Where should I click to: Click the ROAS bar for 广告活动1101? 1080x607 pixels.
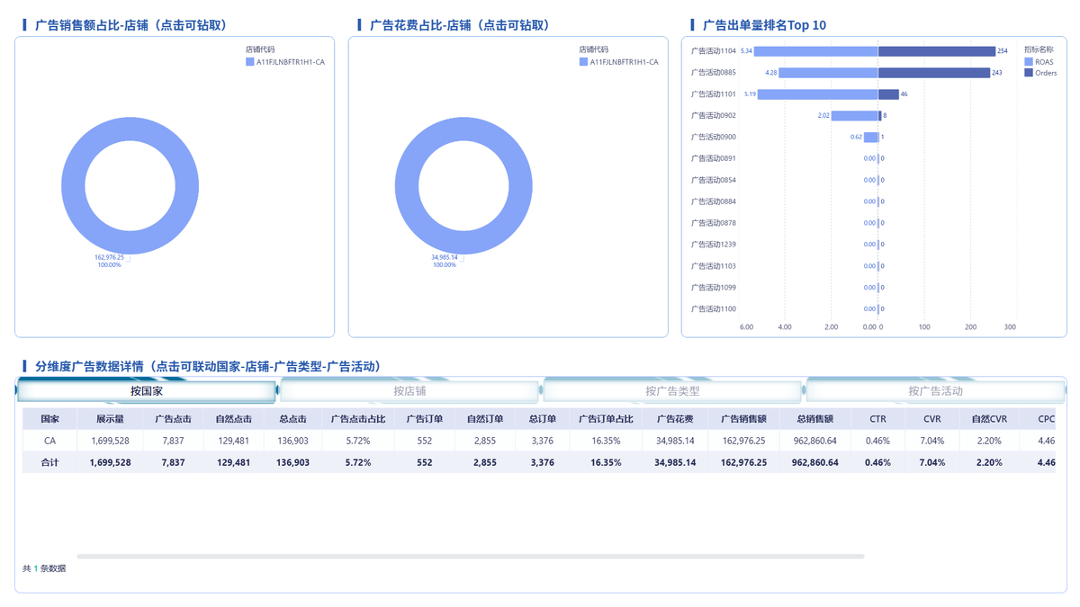coord(818,94)
